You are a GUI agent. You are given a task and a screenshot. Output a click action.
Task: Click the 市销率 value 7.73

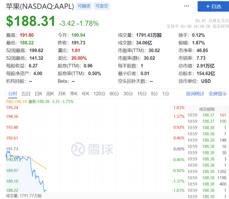pyautogui.click(x=201, y=58)
